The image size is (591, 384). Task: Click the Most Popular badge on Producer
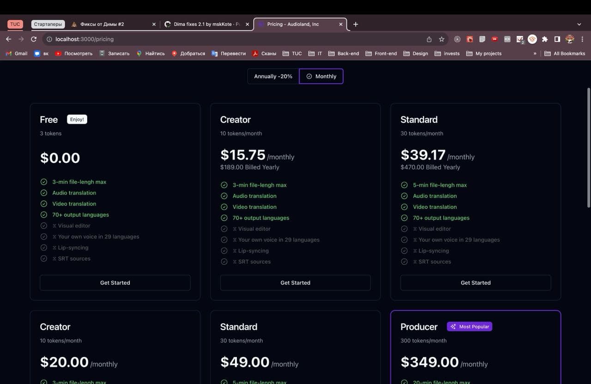pos(470,327)
